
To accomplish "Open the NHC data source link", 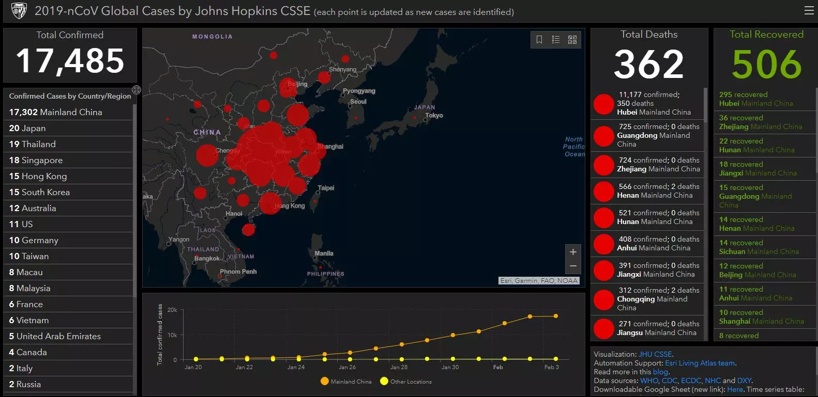I will (x=713, y=380).
